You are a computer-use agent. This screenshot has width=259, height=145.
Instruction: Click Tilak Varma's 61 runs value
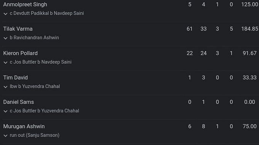point(189,29)
